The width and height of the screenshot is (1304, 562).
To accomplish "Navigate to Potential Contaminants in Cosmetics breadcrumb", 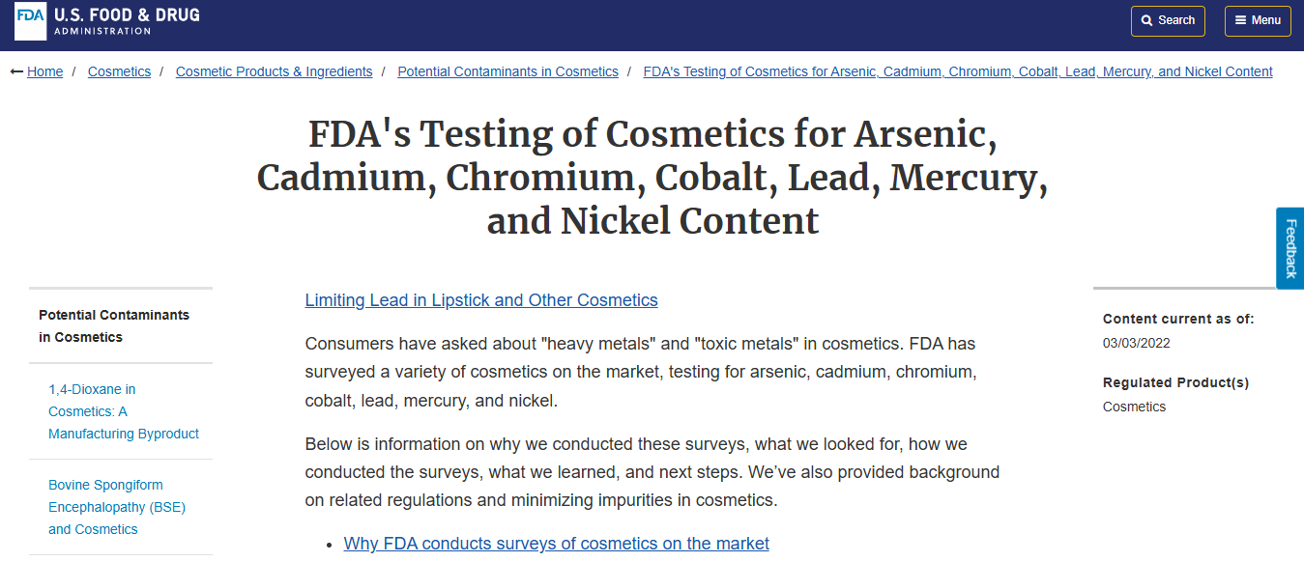I will (507, 71).
